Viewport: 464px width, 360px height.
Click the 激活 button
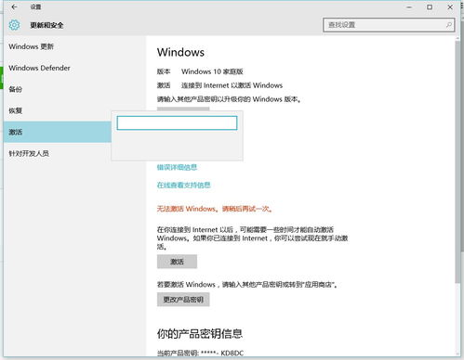point(177,262)
